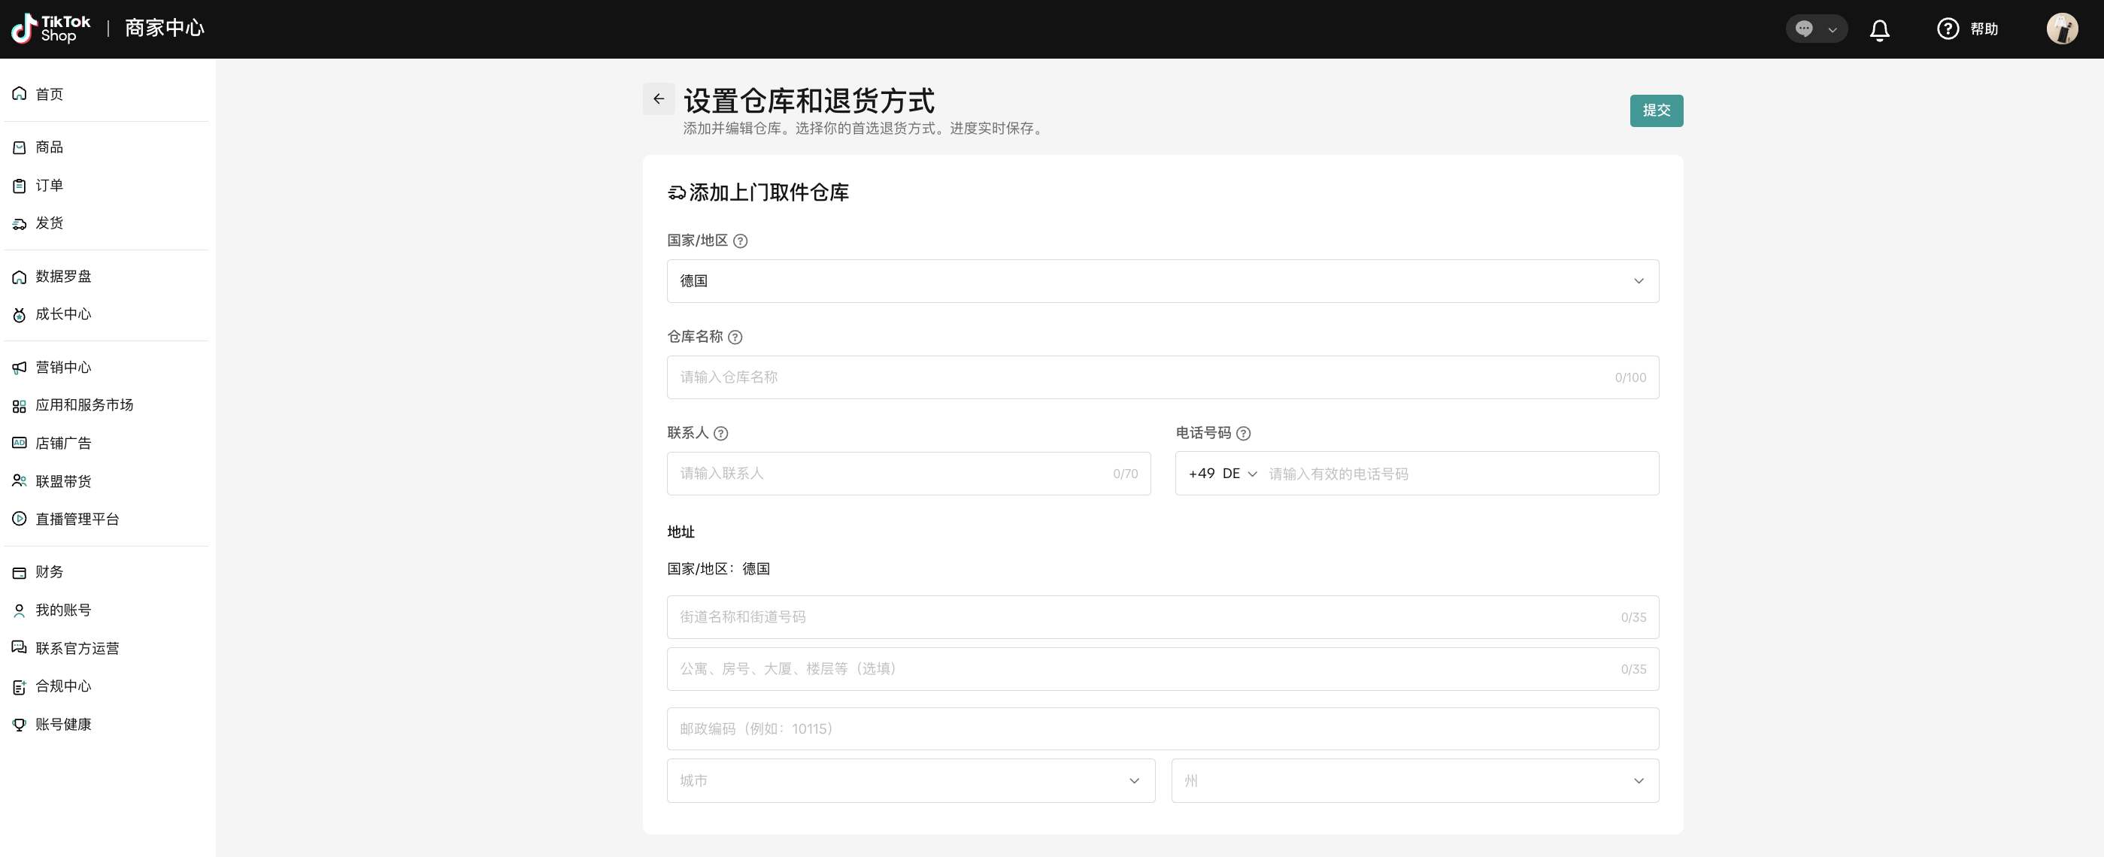Viewport: 2104px width, 857px height.
Task: Click the help icon beside 联系人 label
Action: [720, 434]
